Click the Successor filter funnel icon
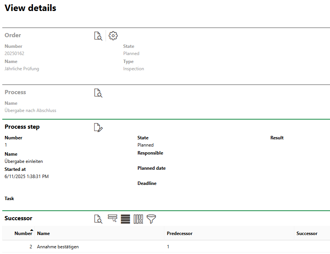The width and height of the screenshot is (330, 254). [x=151, y=219]
